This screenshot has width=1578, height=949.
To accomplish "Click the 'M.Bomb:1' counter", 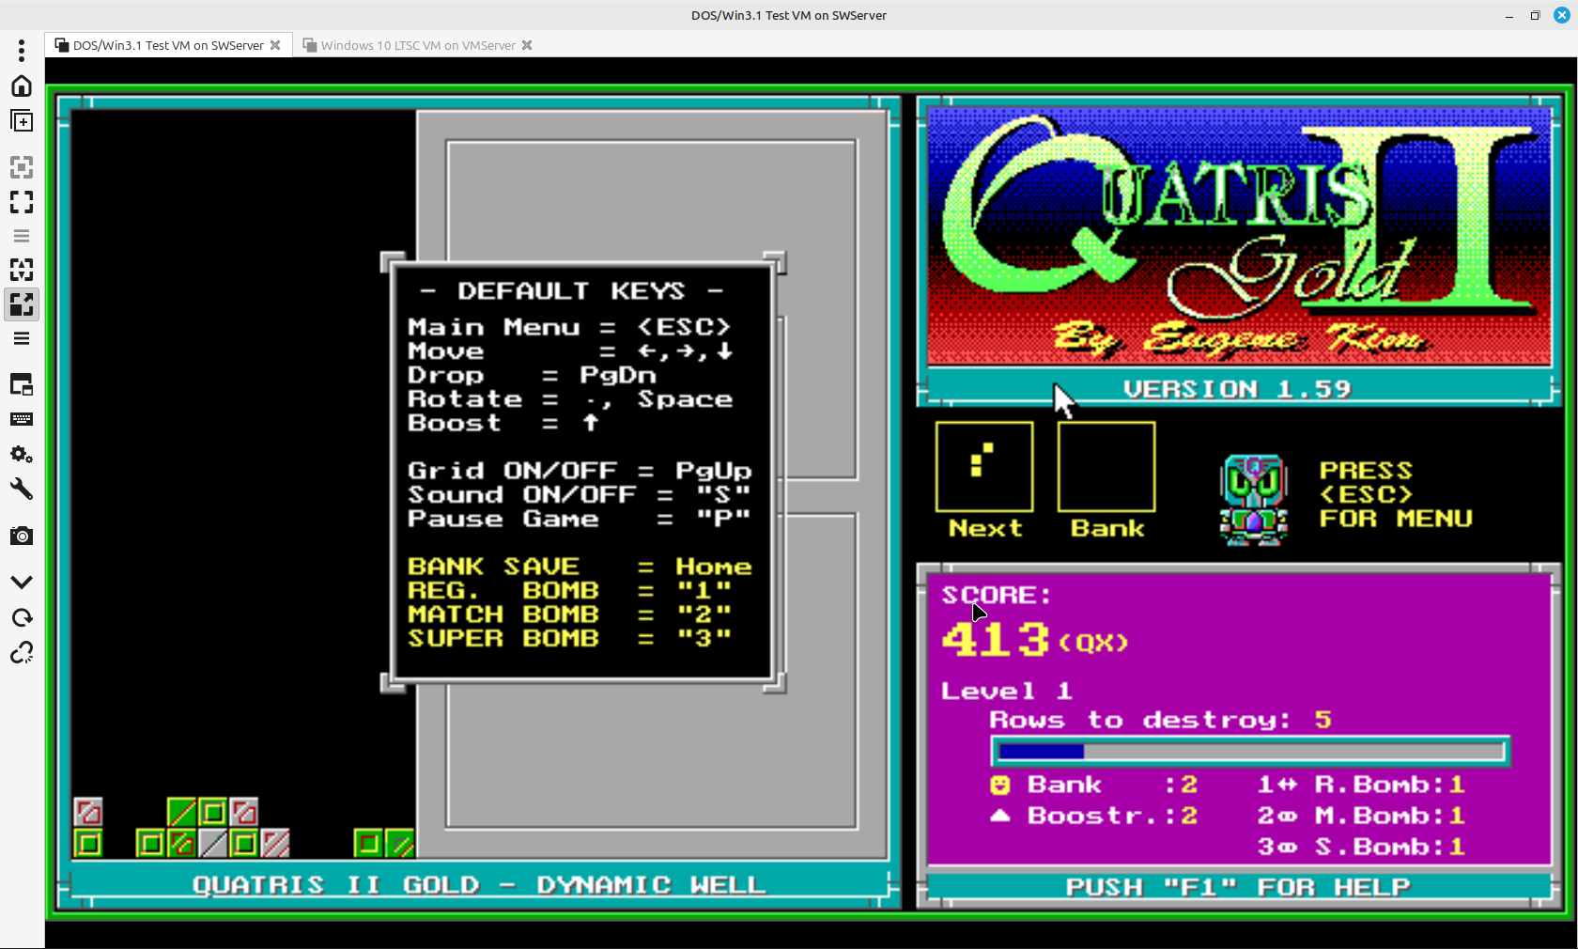I will tap(1389, 816).
